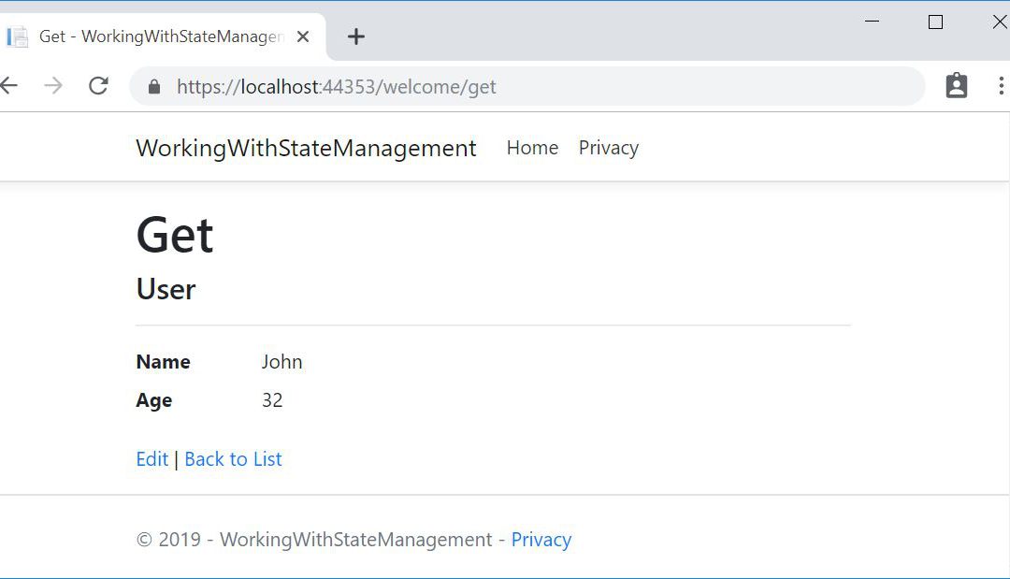Reload the current page
Screen dimensions: 1010x579
98,86
